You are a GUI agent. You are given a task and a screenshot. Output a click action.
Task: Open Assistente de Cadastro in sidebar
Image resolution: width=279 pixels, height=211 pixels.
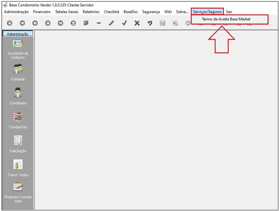[x=18, y=49]
